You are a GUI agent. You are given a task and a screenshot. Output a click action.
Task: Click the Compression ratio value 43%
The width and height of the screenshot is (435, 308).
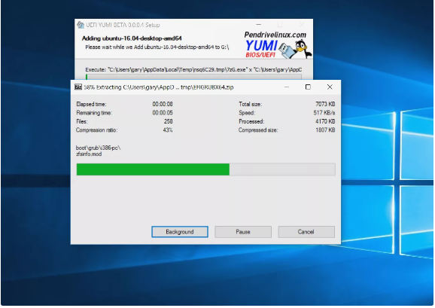point(168,130)
